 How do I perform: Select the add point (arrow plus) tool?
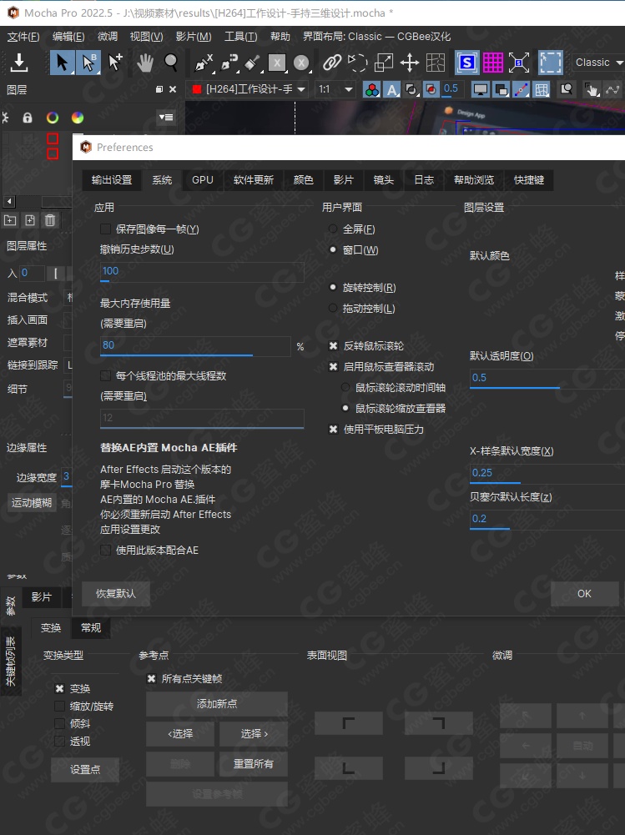point(114,63)
